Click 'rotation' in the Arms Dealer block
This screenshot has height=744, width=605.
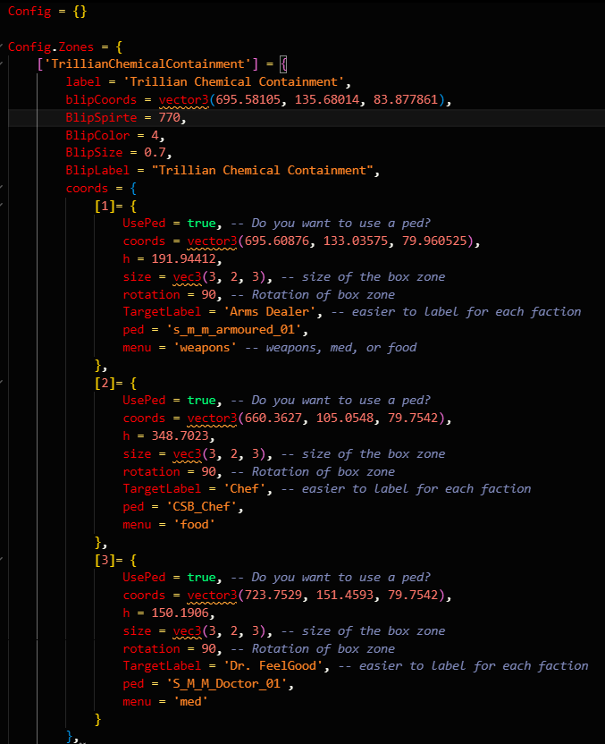(x=151, y=294)
